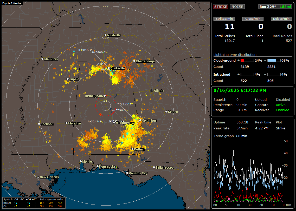This screenshot has width=296, height=211.
Task: Click the Macon city dot marker
Action: click(166, 112)
